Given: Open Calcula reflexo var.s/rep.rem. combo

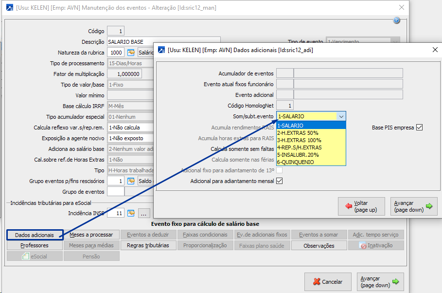Looking at the screenshot, I should (x=130, y=128).
